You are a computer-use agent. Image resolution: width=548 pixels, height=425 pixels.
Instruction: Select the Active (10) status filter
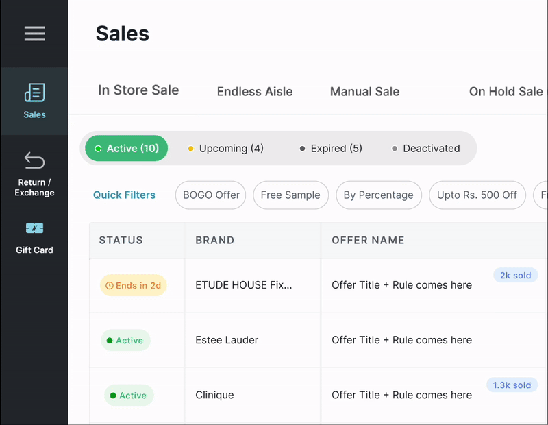click(x=126, y=149)
